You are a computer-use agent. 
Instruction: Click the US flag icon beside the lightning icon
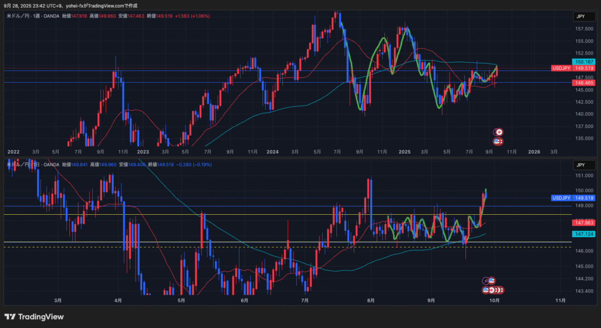[x=492, y=281]
